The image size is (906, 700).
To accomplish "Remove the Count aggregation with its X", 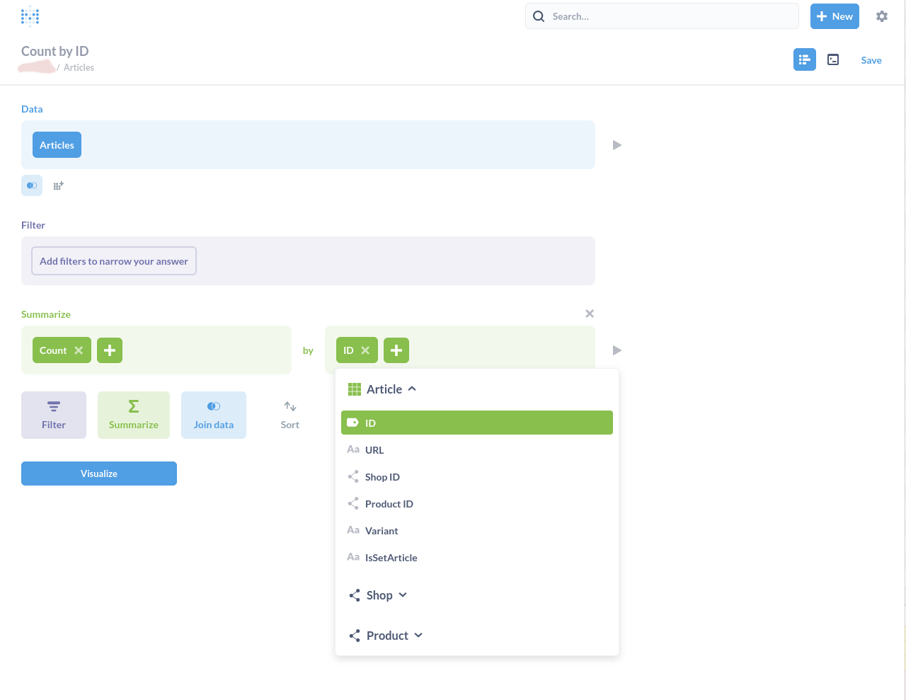I will click(80, 350).
